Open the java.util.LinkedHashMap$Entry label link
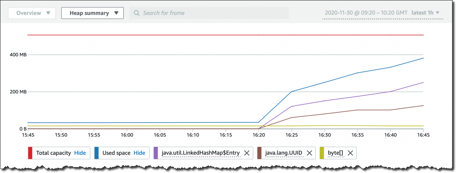The height and width of the screenshot is (173, 456). pos(201,153)
